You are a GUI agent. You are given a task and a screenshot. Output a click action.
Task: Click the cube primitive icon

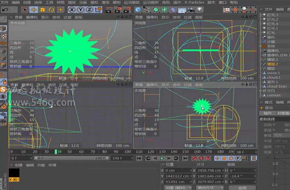pos(138,10)
